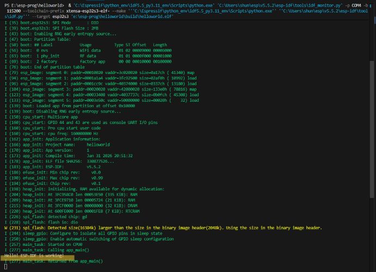
Task: Click the highlighted "Hello! ESP-IDF is working!" line
Action: click(33, 255)
